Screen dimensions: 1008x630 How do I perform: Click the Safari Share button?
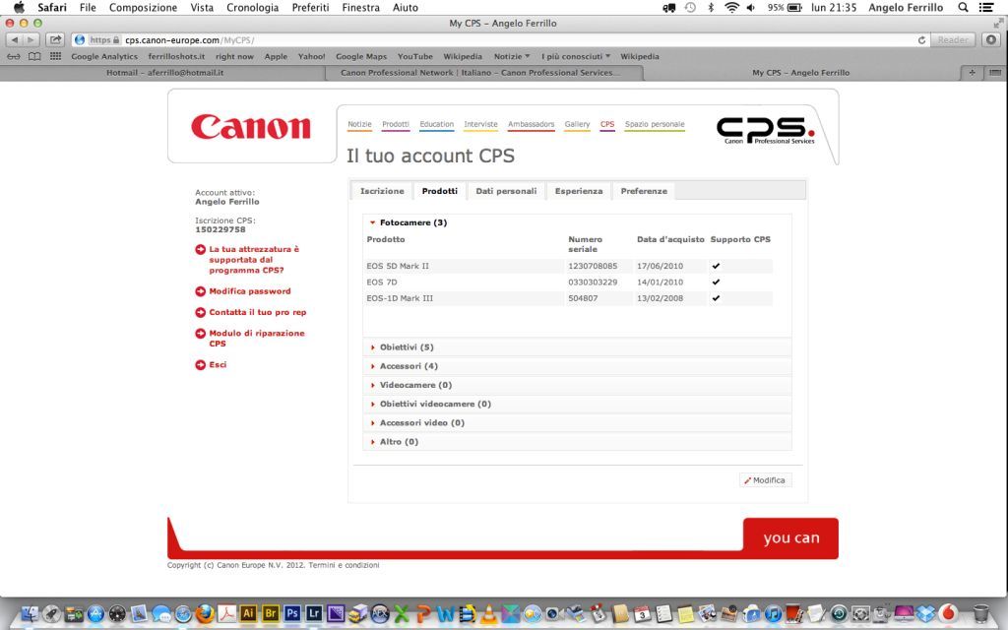56,39
